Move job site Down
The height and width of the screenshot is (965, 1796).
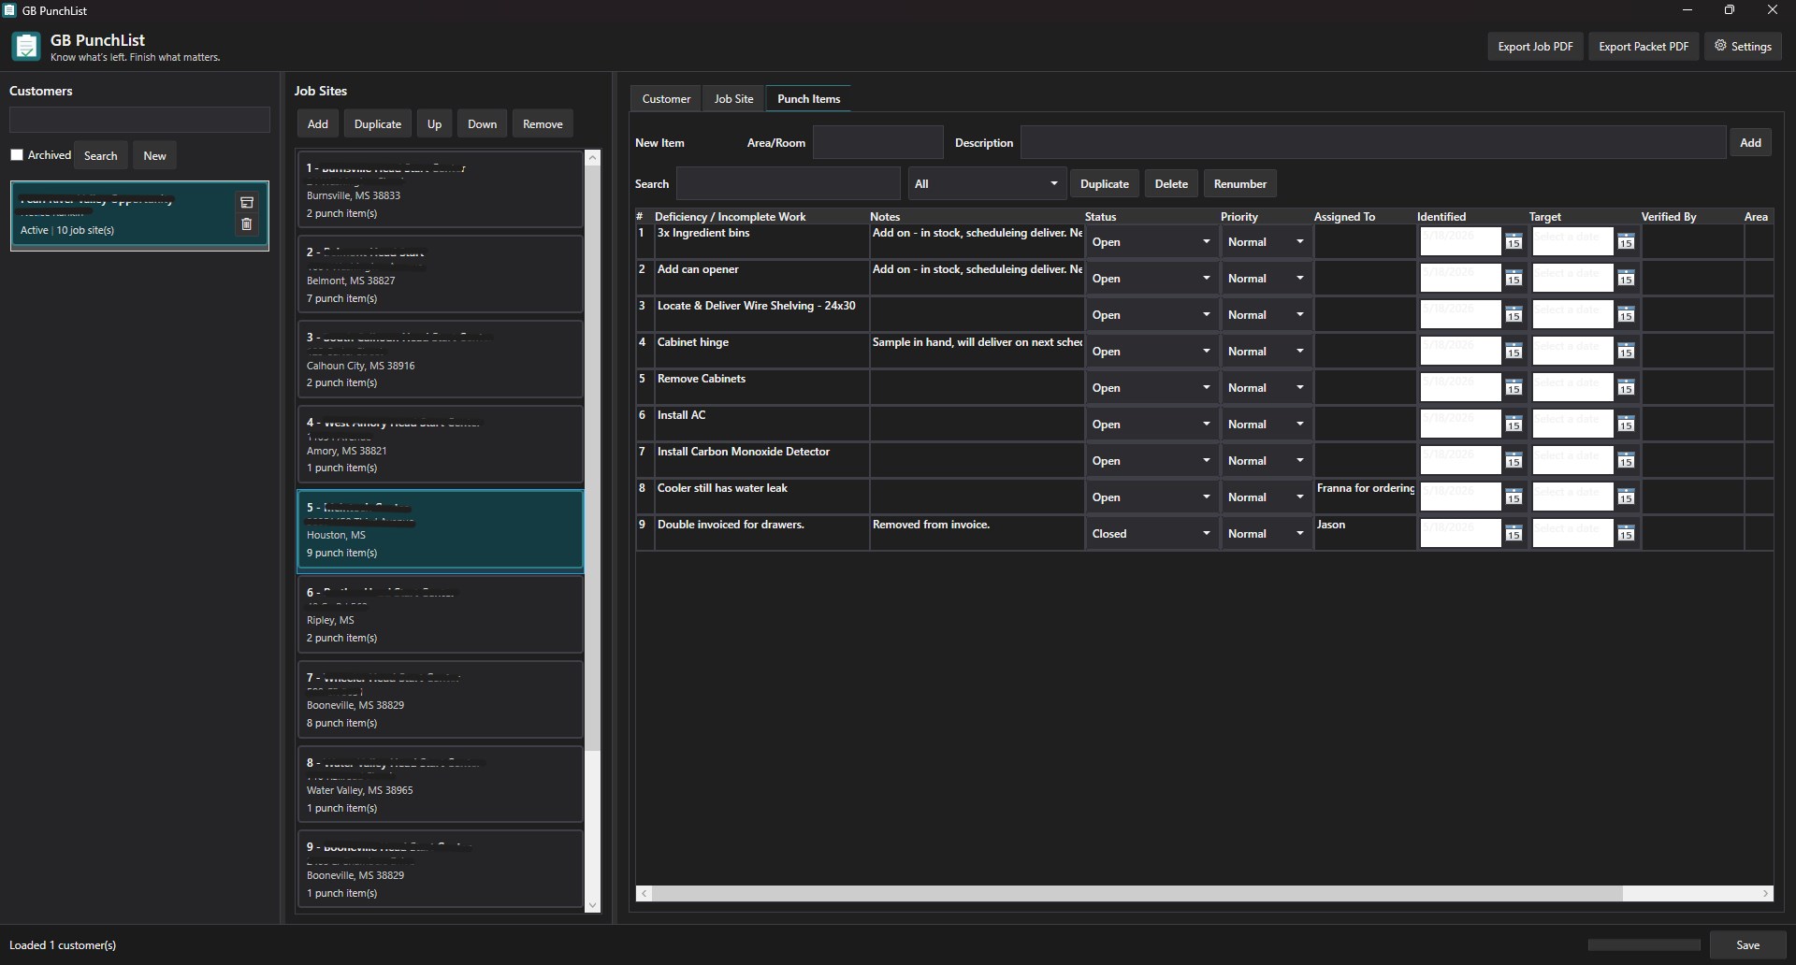point(483,123)
